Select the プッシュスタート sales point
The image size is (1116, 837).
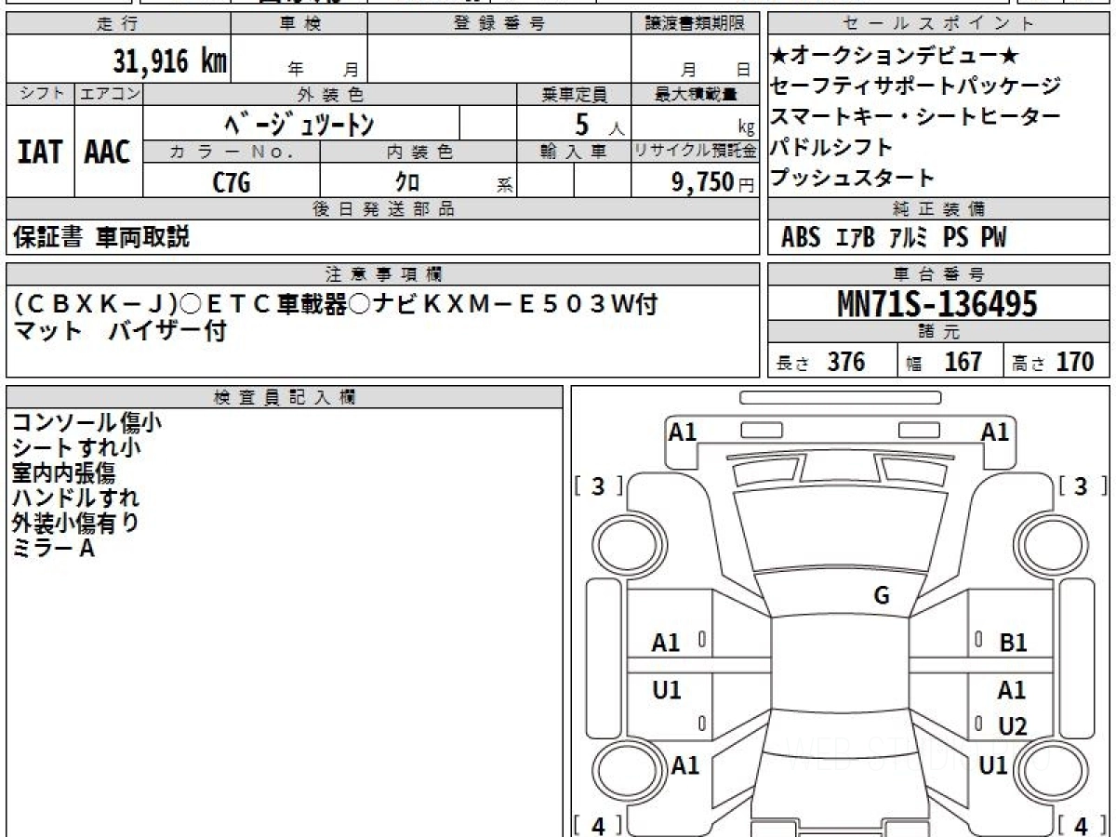853,178
